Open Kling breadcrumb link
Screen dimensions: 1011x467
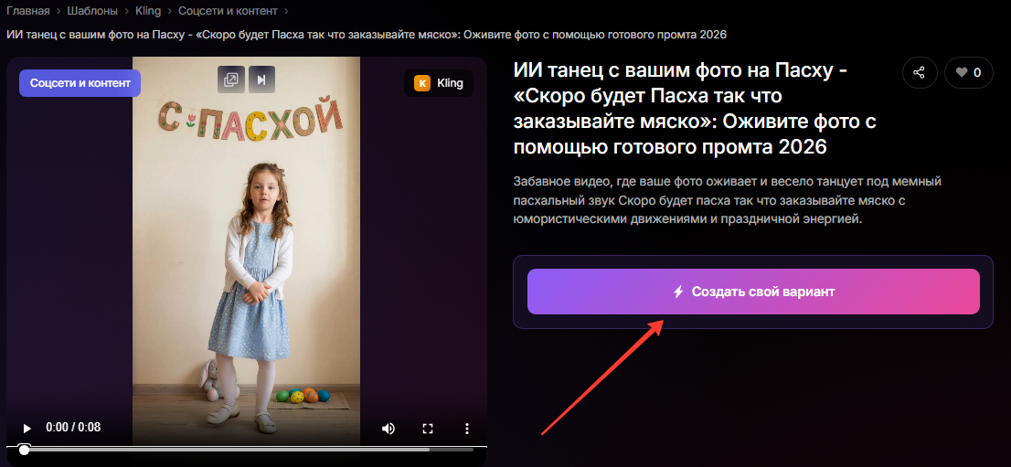click(x=148, y=11)
